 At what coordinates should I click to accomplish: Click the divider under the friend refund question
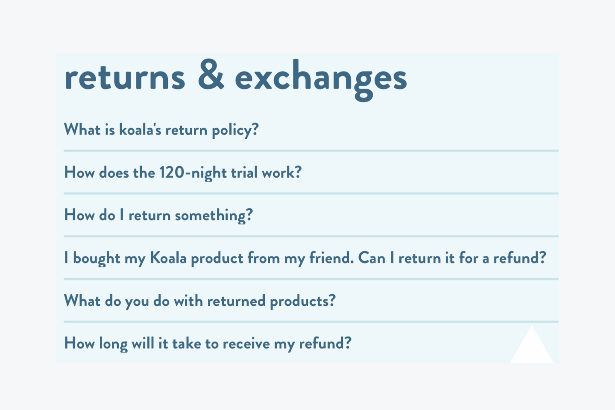tap(311, 279)
